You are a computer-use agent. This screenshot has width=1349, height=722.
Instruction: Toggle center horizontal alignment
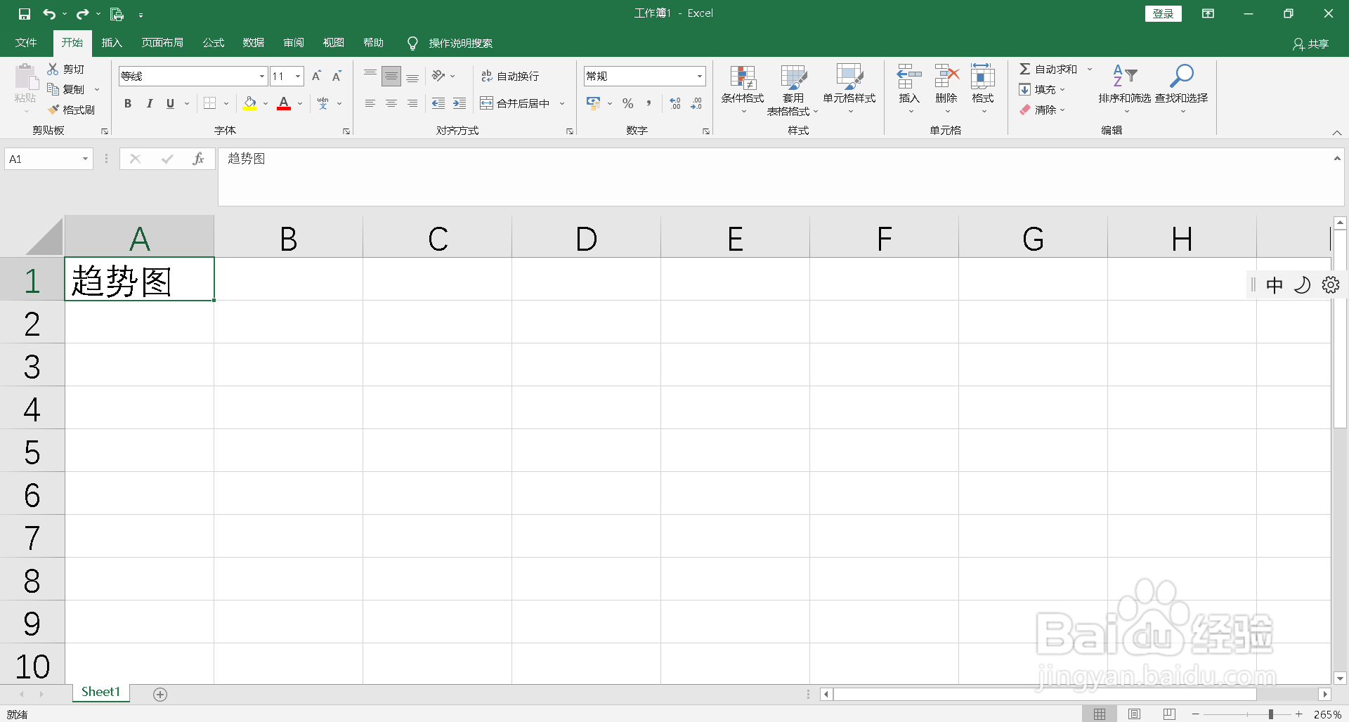click(x=391, y=103)
